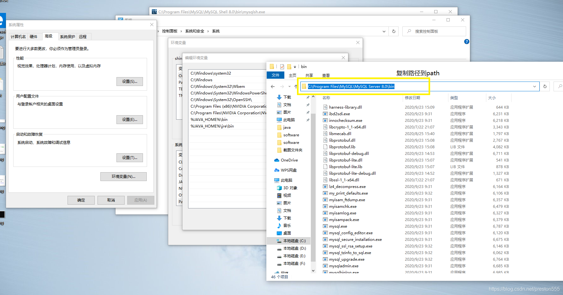Expand the chevron after 控制面板 breadcrumb

181,31
